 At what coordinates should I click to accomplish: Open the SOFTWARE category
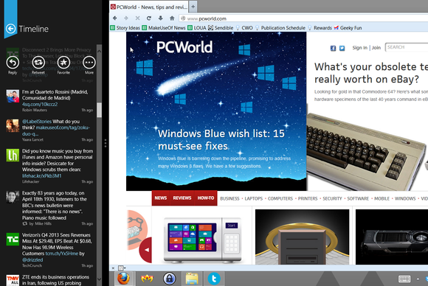coord(358,198)
